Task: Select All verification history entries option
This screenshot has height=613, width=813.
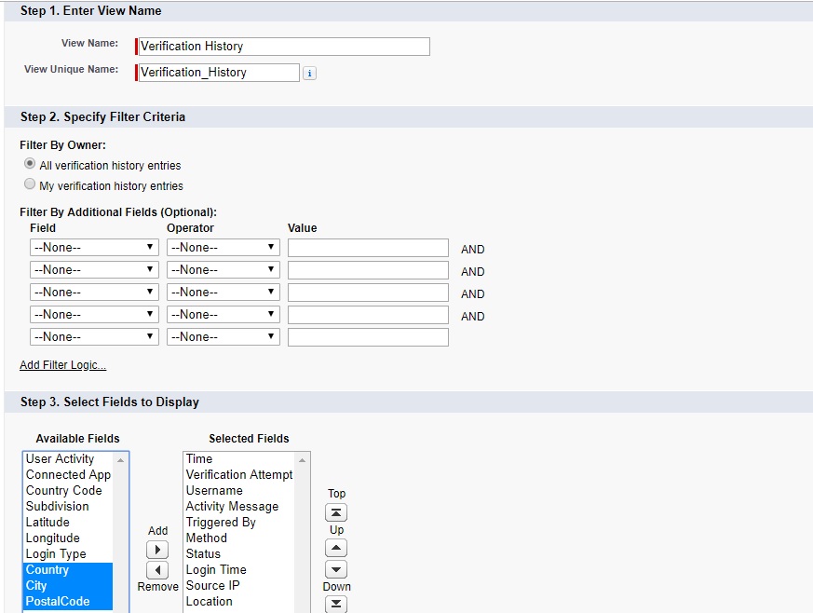Action: tap(28, 166)
